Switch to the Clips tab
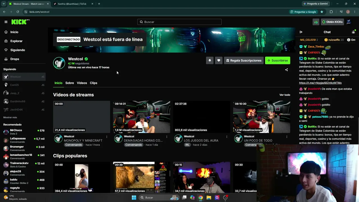This screenshot has height=202, width=359. coord(94,83)
